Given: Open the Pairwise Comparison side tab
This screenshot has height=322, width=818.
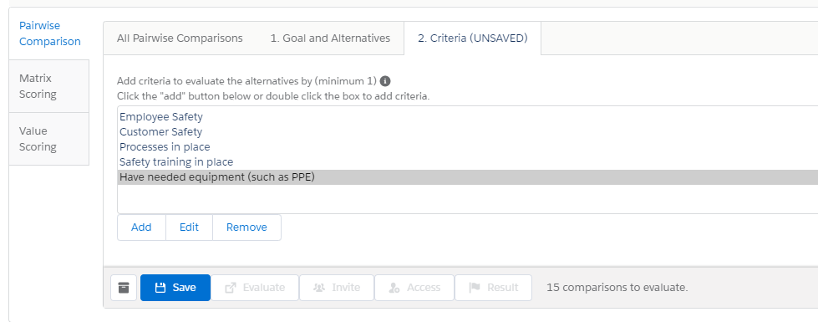Looking at the screenshot, I should pyautogui.click(x=49, y=33).
